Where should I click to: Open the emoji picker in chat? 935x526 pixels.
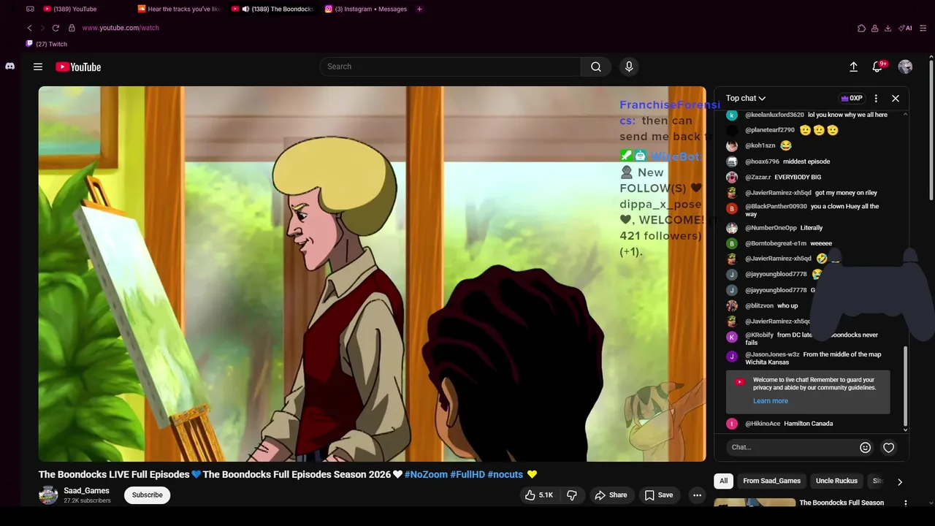[x=865, y=447]
